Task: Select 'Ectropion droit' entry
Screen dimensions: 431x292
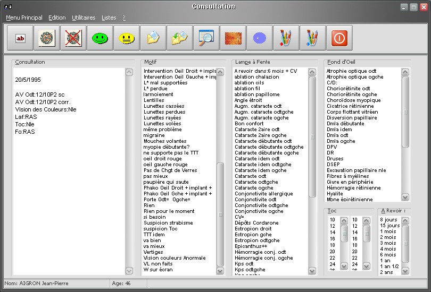Action: (x=253, y=229)
